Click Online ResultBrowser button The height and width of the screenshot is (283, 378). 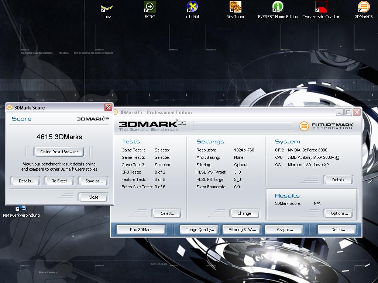[x=59, y=152]
